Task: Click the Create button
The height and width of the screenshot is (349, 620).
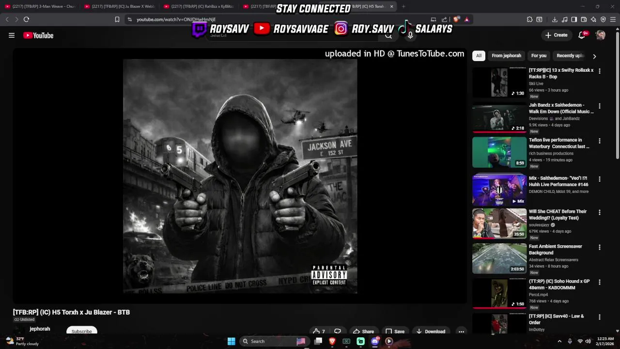Action: (x=556, y=35)
